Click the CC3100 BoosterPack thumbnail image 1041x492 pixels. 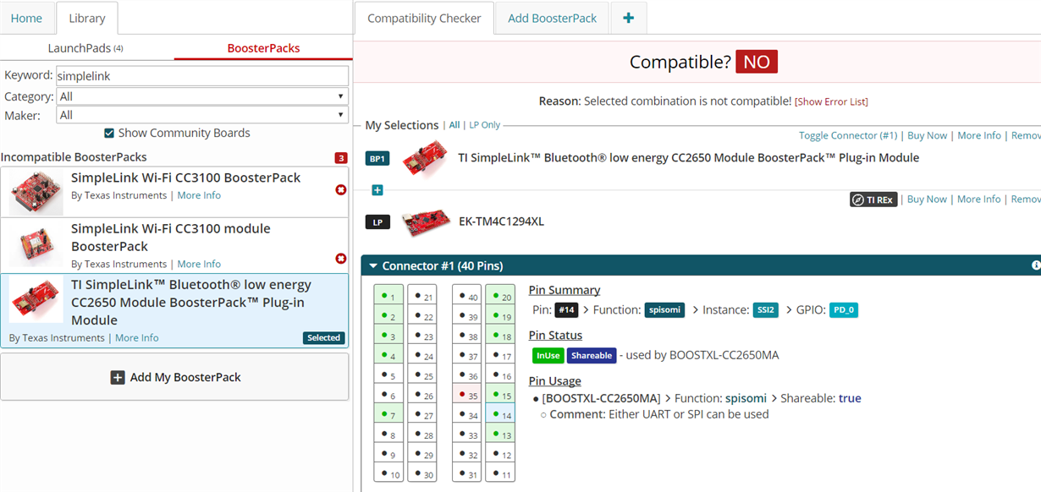tap(36, 191)
